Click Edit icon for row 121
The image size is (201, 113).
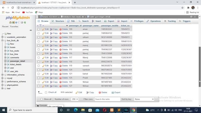pyautogui.click(x=43, y=74)
